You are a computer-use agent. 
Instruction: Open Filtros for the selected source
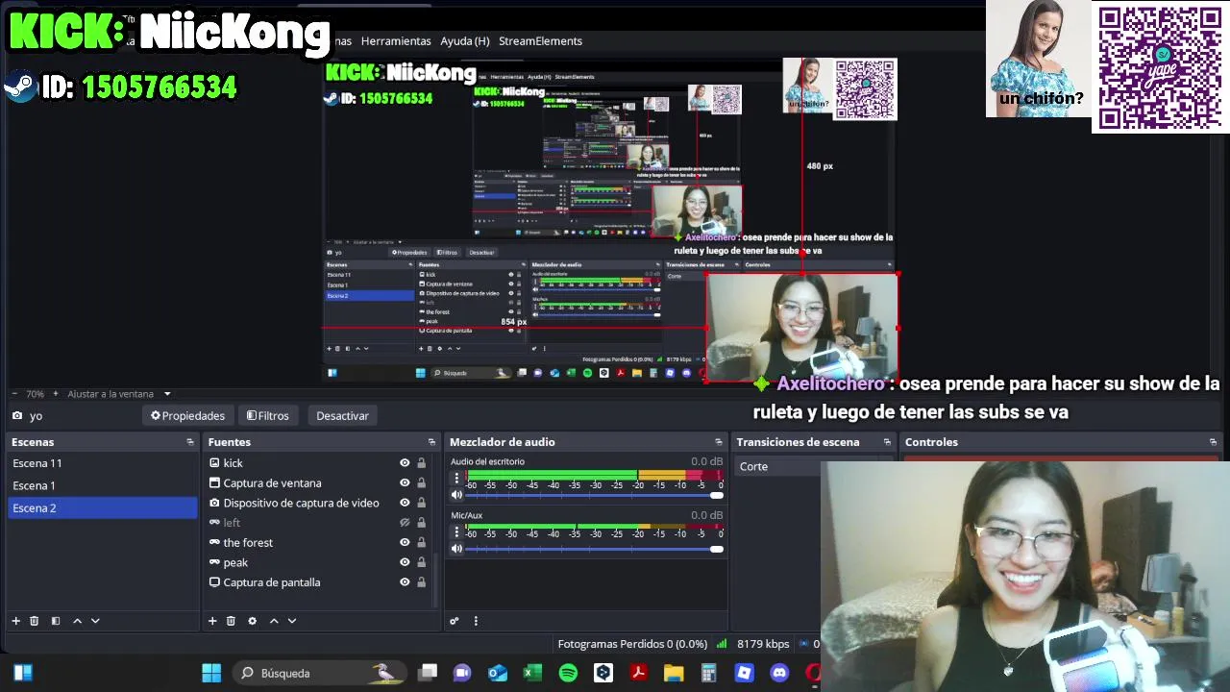(x=267, y=416)
